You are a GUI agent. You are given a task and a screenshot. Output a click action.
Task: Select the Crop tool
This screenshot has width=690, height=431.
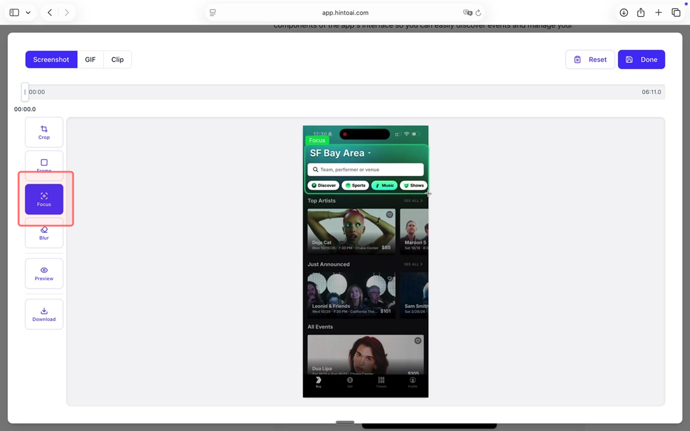click(44, 132)
